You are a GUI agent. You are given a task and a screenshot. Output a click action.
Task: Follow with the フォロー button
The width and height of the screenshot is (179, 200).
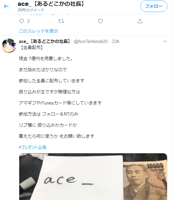[154, 6]
